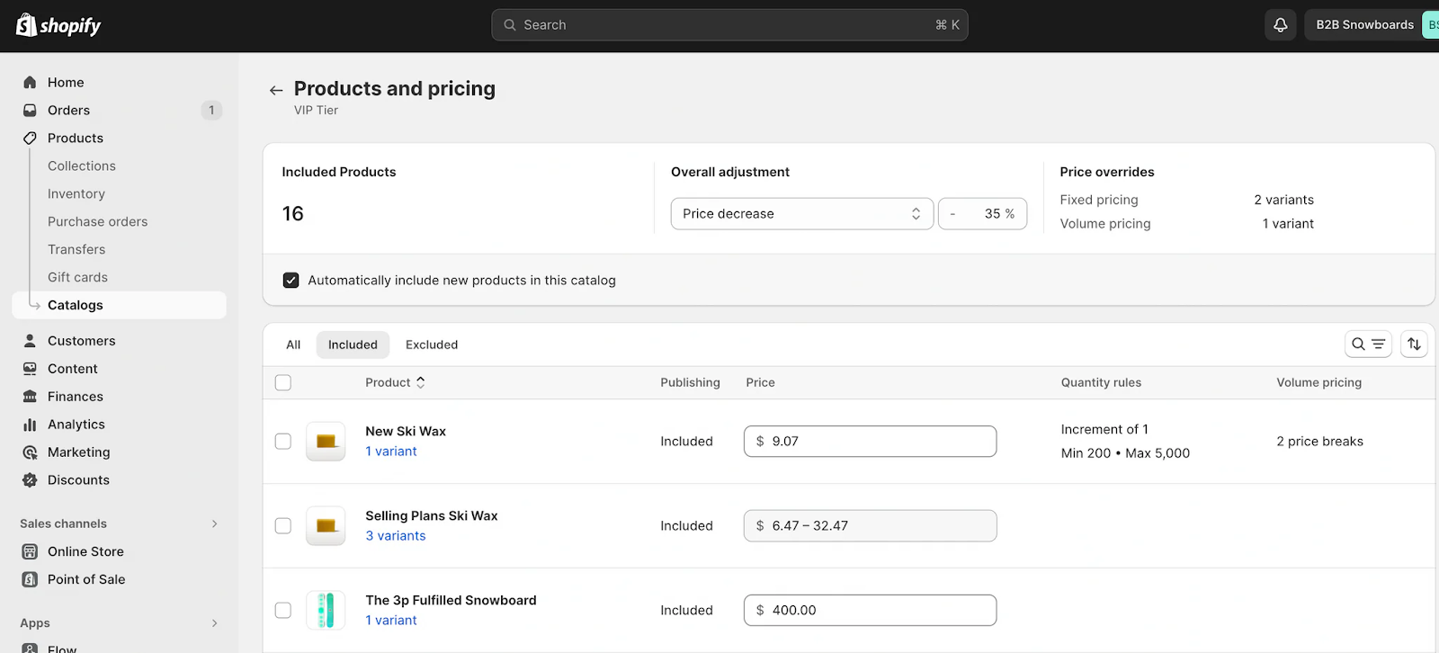This screenshot has height=653, width=1439.
Task: Click the Orders inbox icon
Action: (30, 111)
